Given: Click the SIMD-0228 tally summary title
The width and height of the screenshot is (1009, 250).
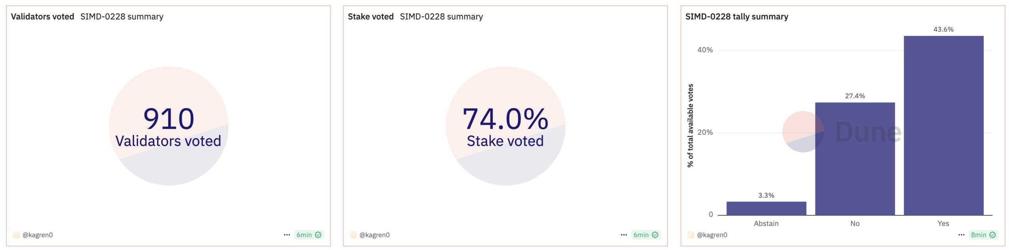Looking at the screenshot, I should (737, 17).
